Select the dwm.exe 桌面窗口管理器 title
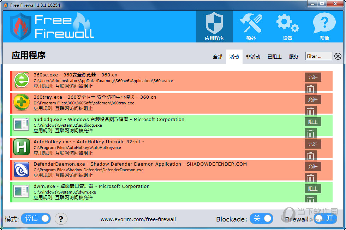This screenshot has height=230, width=346. point(91,186)
